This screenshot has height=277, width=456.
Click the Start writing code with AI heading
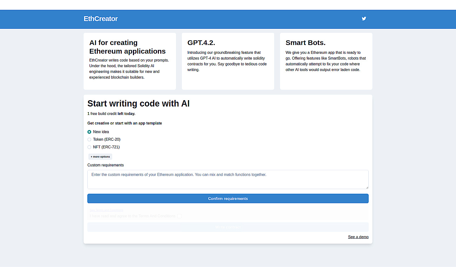(139, 103)
